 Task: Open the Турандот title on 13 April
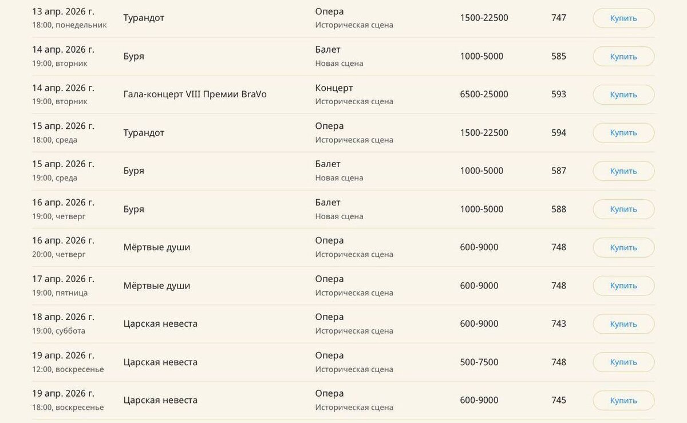(x=144, y=18)
